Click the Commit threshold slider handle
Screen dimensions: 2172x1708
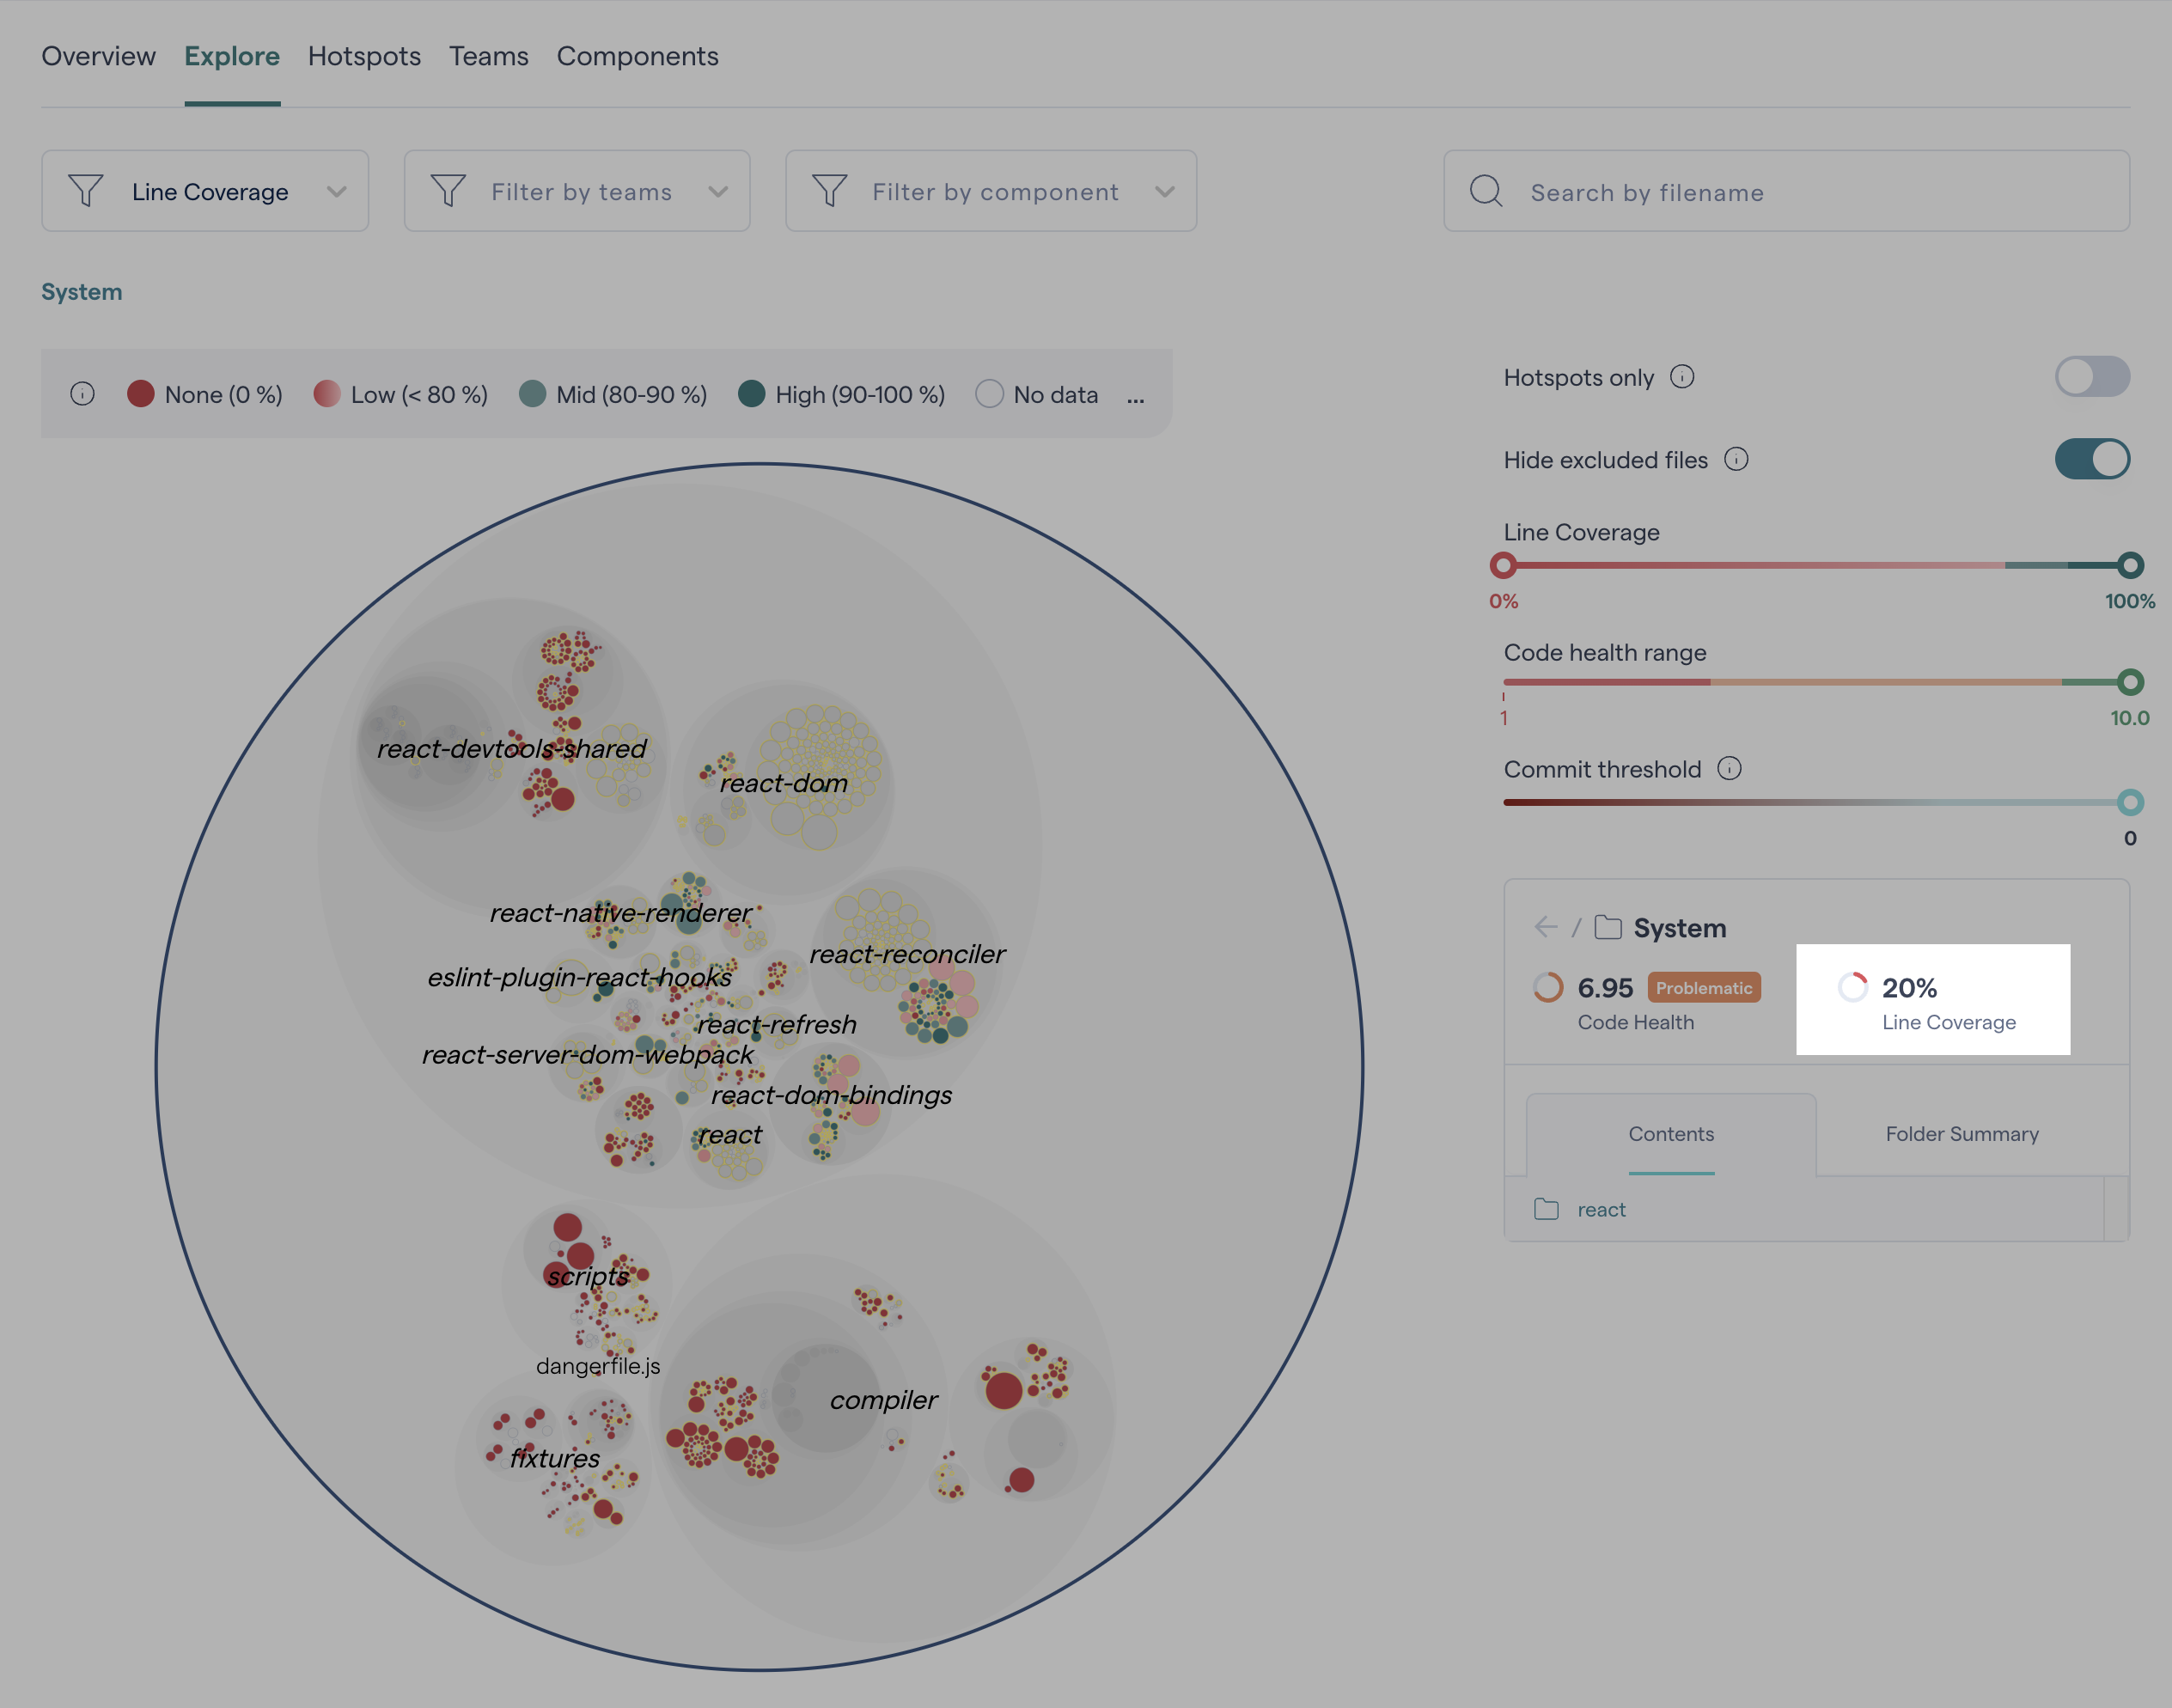(x=2130, y=802)
